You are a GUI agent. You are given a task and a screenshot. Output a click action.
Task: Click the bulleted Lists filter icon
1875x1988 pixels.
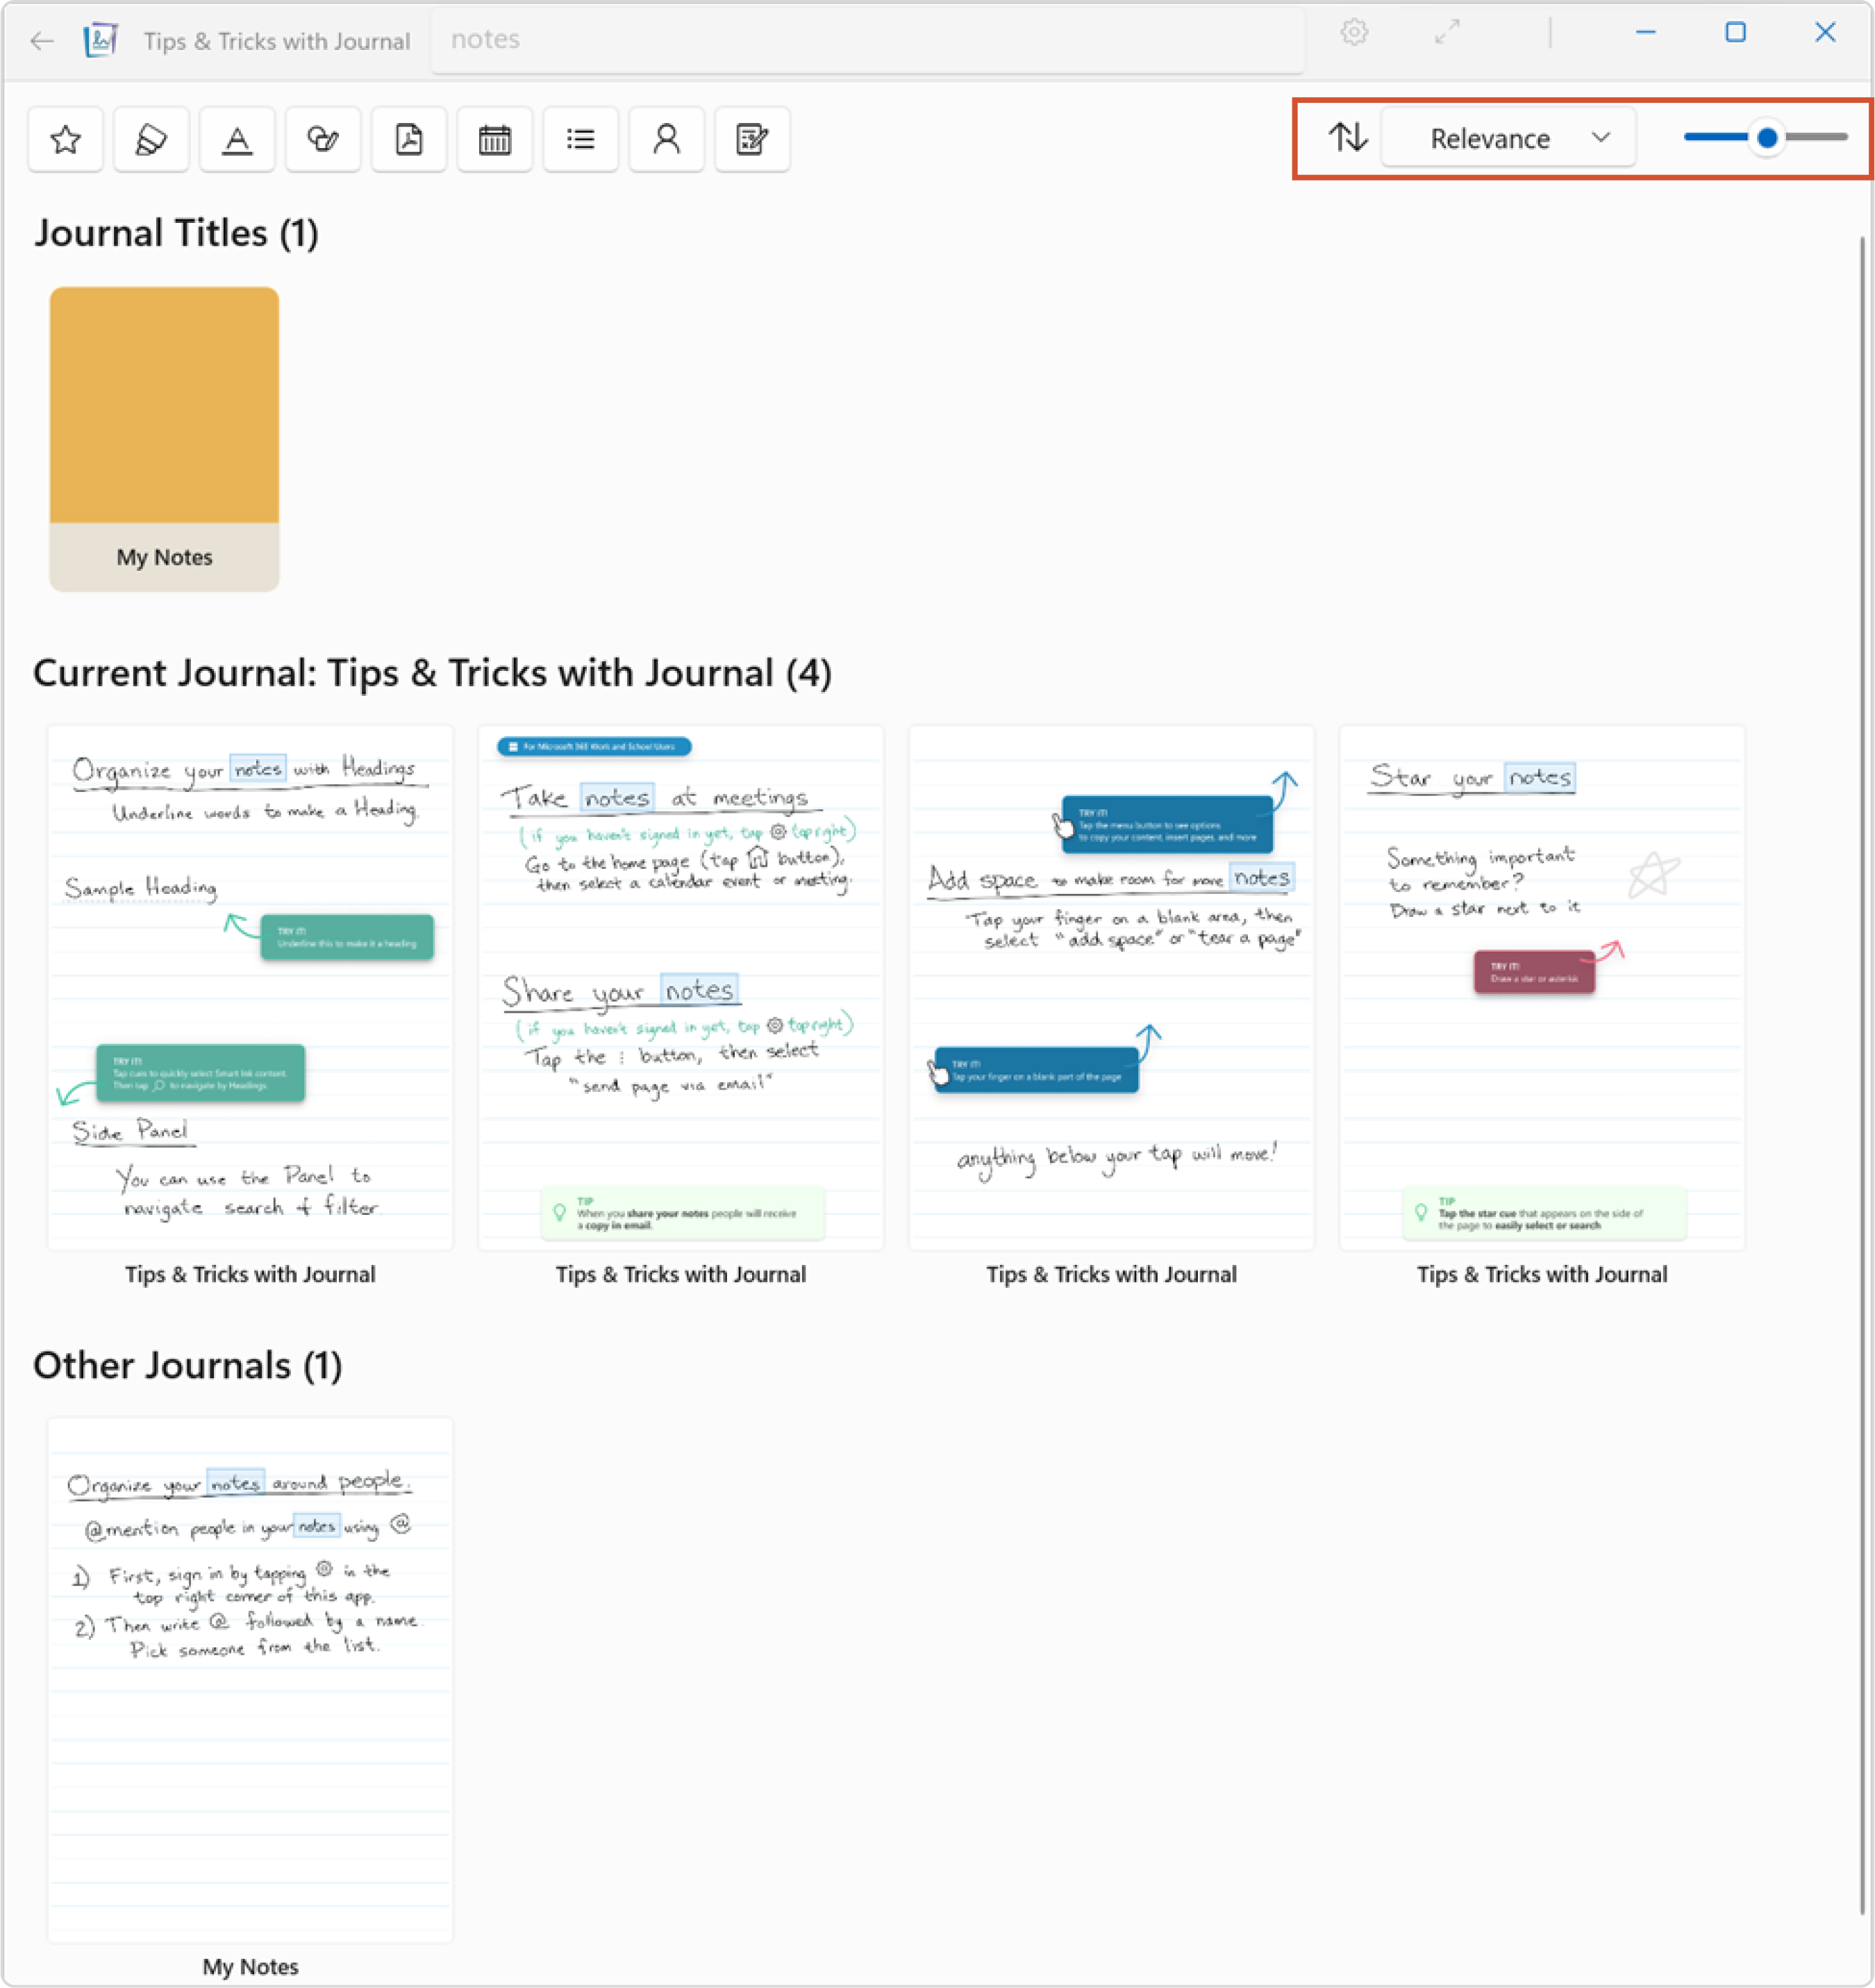581,139
